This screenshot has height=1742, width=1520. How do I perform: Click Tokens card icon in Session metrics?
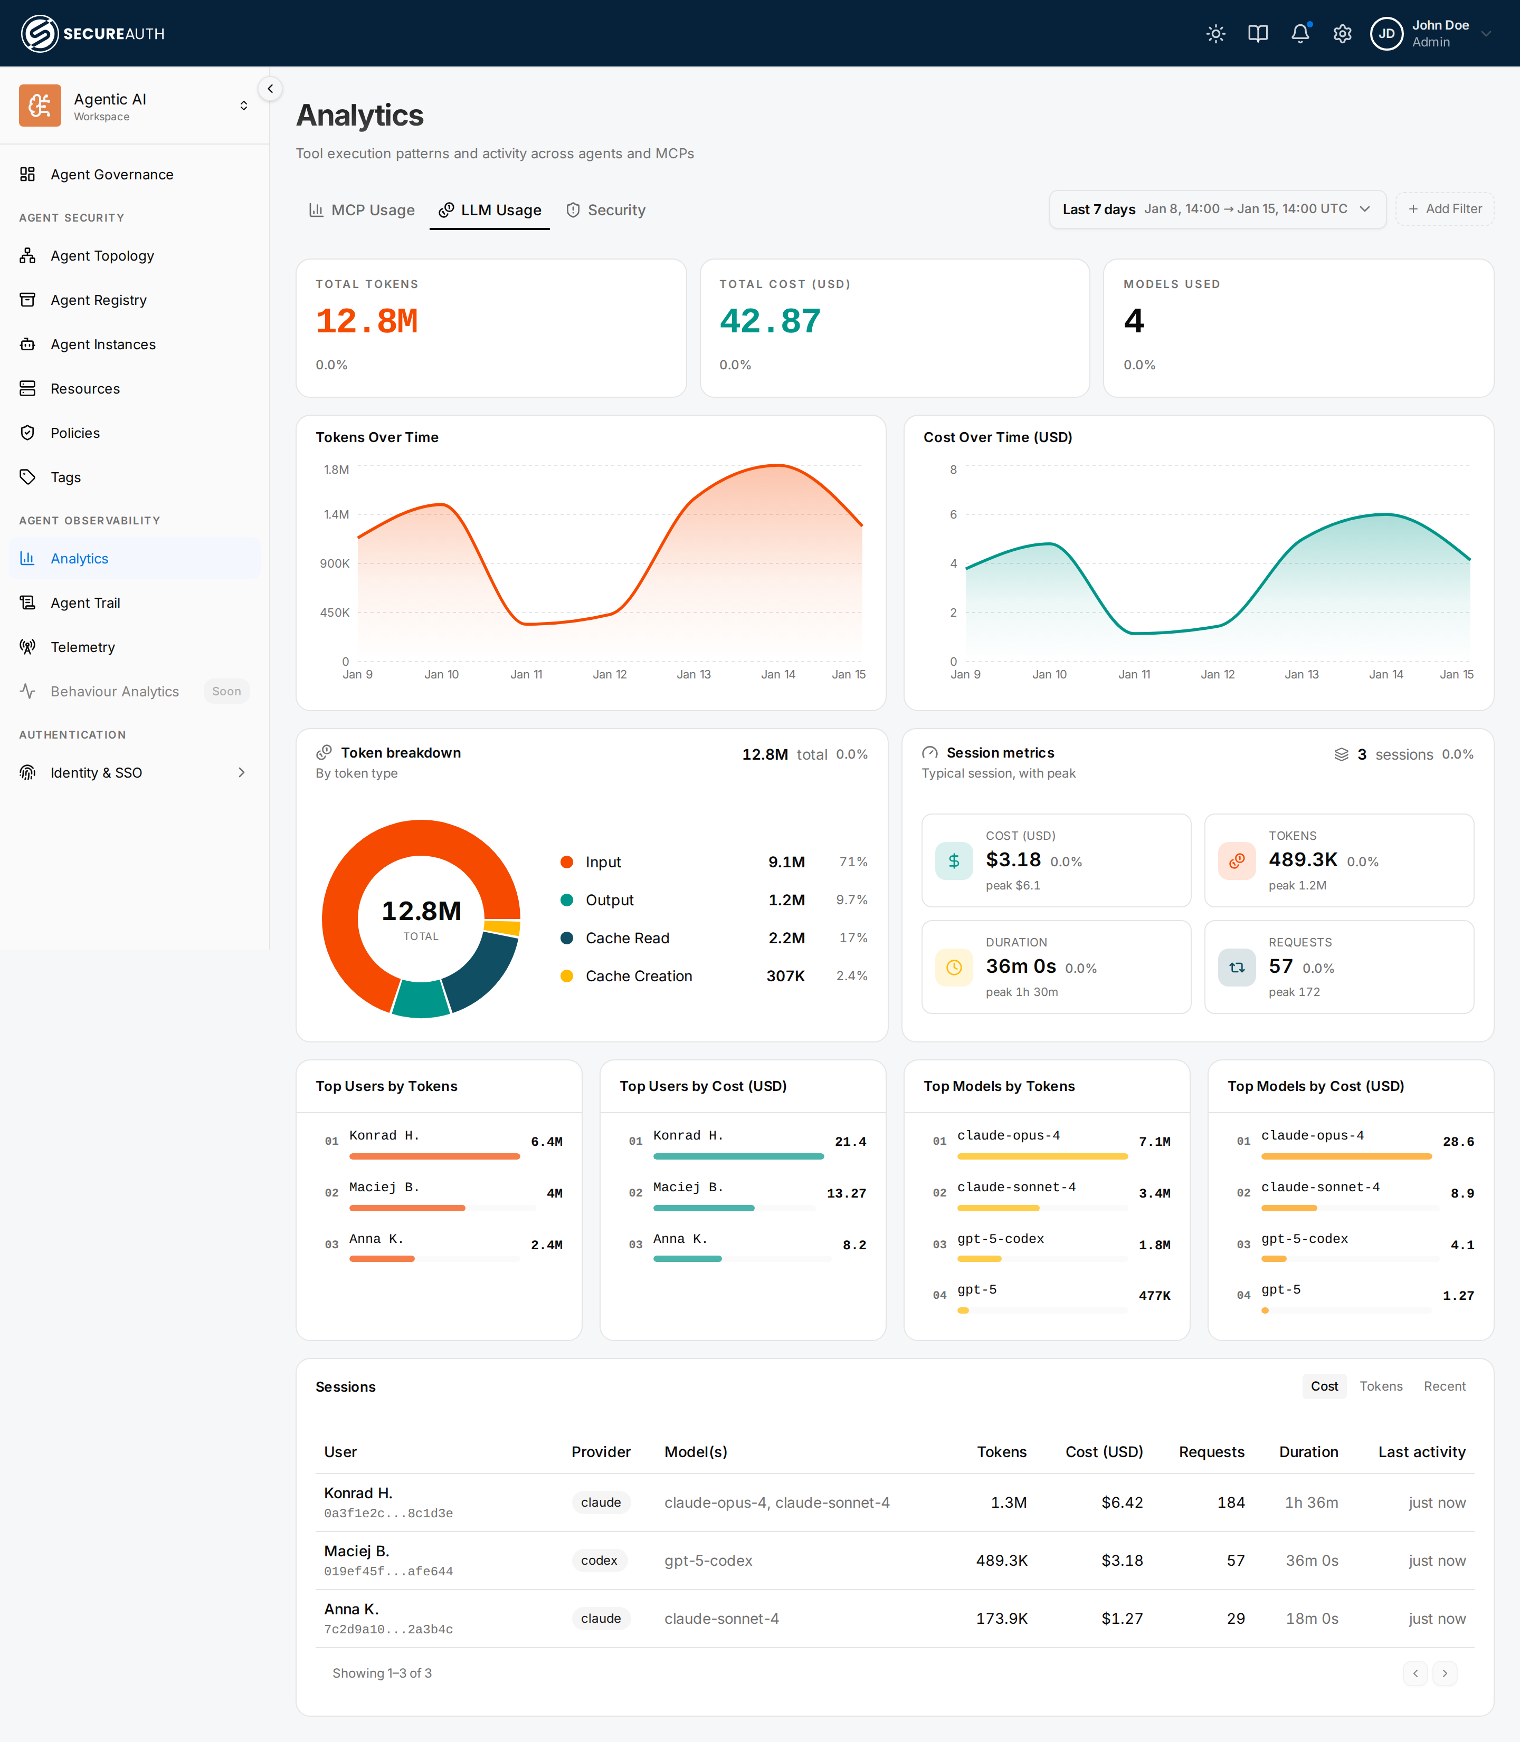click(1237, 862)
